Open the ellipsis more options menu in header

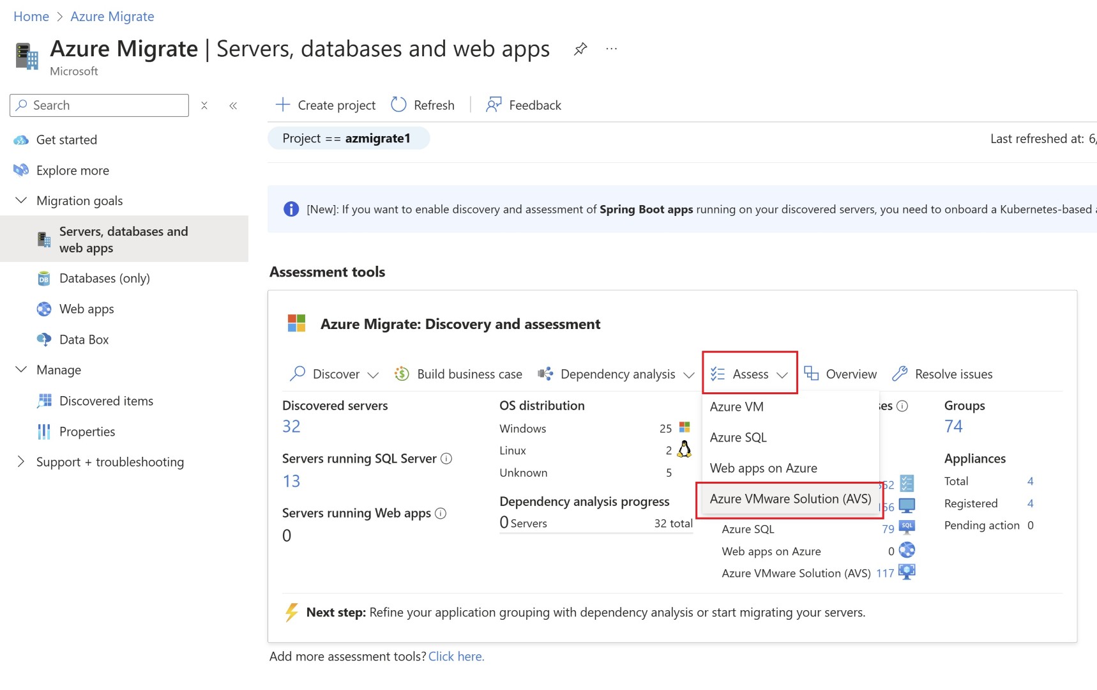tap(612, 49)
